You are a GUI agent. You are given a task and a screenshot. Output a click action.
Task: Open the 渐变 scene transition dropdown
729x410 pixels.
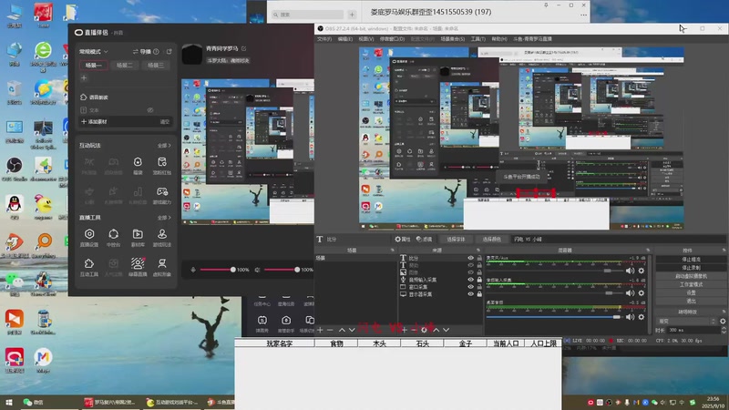pyautogui.click(x=687, y=322)
